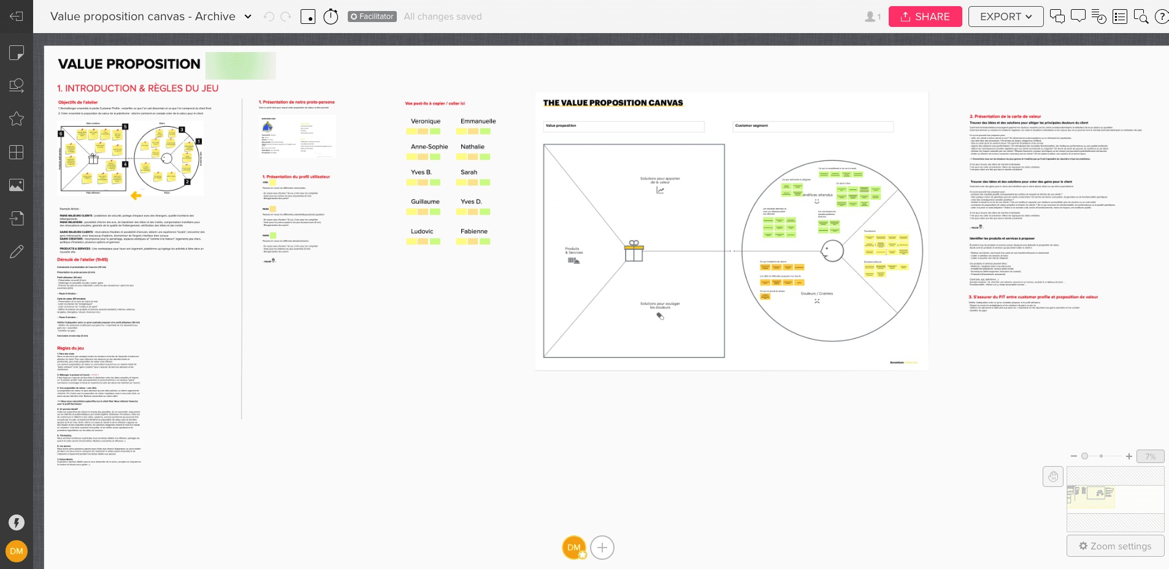Viewport: 1169px width, 569px height.
Task: Click the zoom slider handle
Action: [1084, 456]
